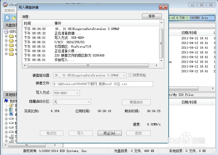Select the hard drive icon labeled 娱
The image size is (218, 155).
coord(11,132)
